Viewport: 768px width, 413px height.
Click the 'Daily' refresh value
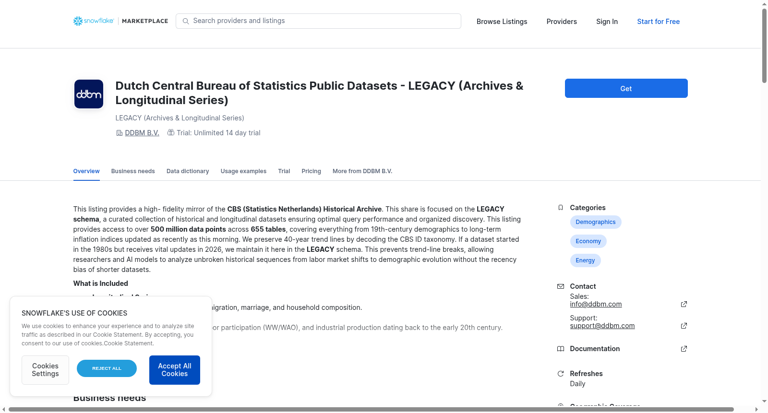pos(577,384)
